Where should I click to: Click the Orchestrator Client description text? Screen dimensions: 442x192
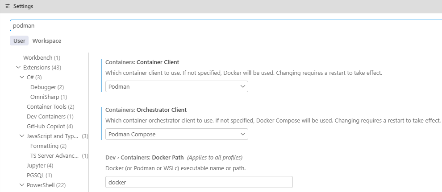coord(273,121)
